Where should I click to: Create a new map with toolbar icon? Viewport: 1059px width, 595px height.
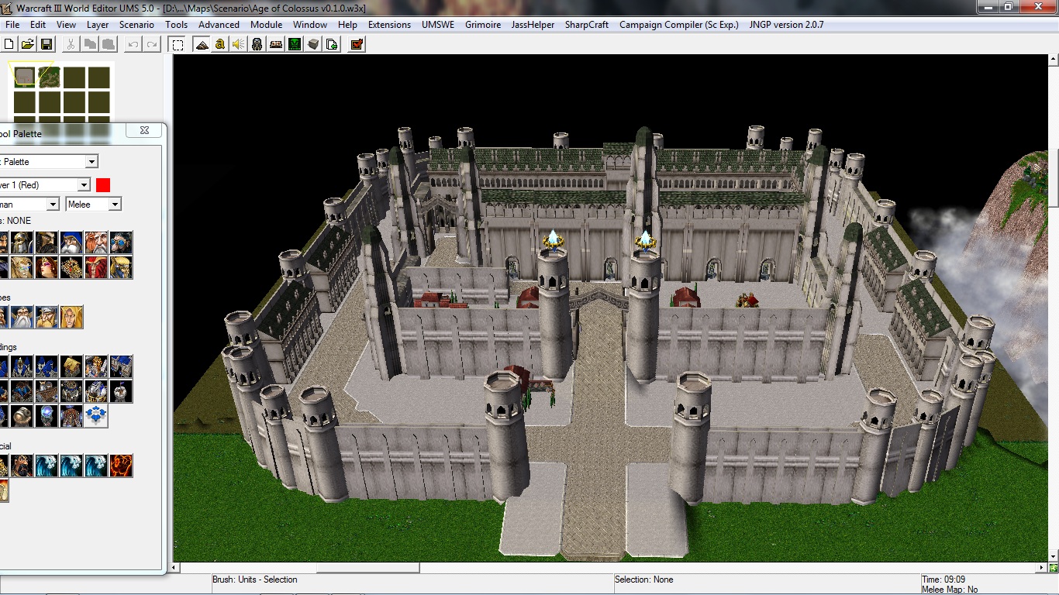point(9,44)
